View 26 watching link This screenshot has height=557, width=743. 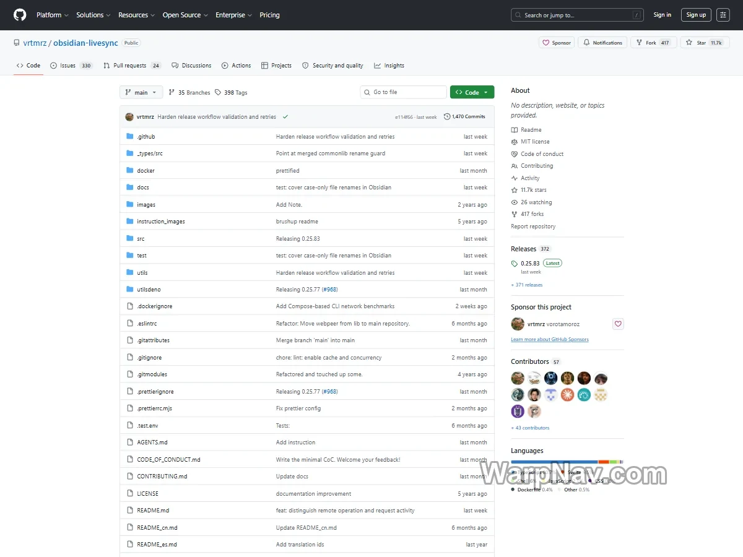[531, 202]
